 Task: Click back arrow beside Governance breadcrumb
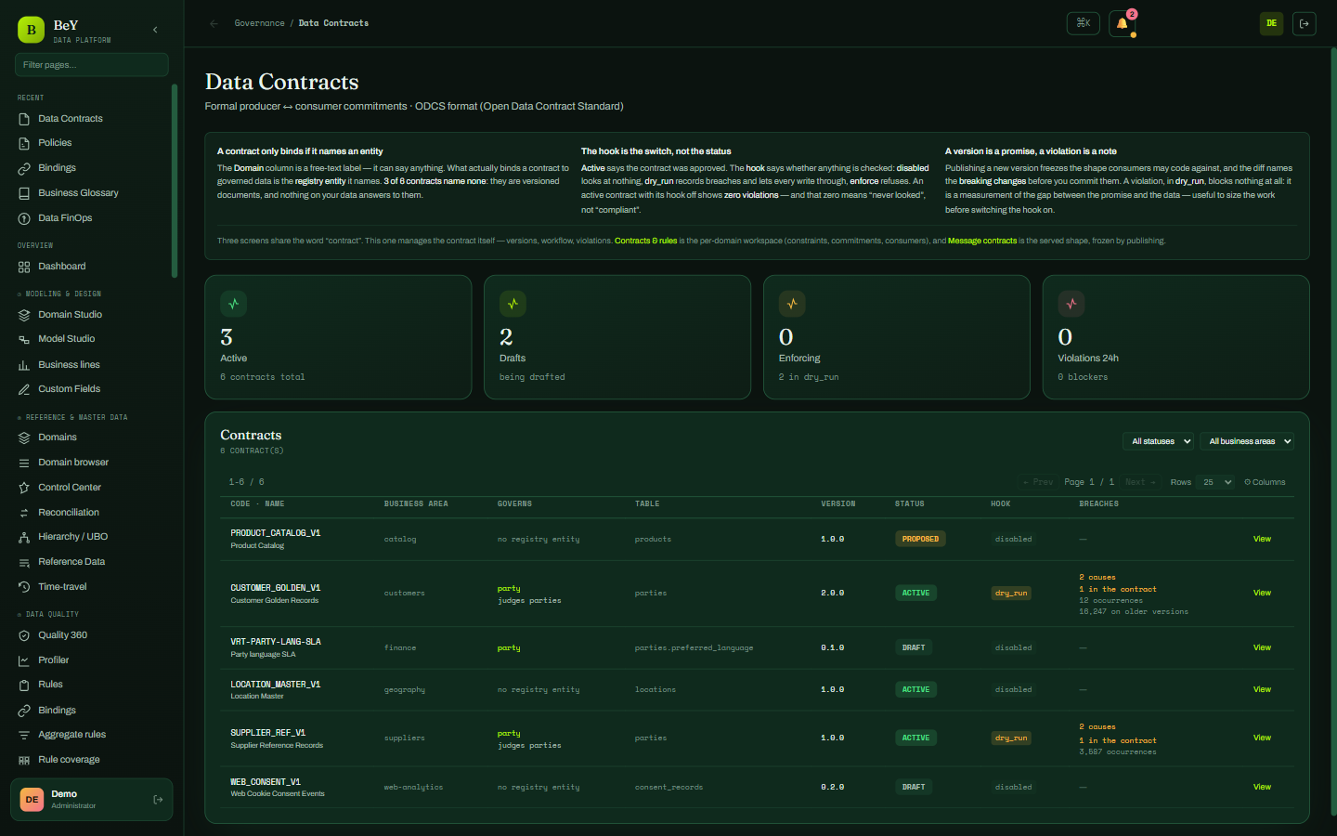(x=214, y=23)
